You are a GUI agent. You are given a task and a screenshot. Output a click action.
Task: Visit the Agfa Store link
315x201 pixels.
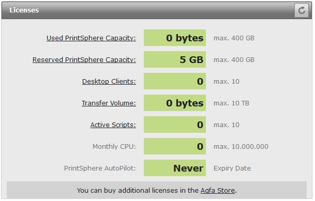tap(218, 190)
